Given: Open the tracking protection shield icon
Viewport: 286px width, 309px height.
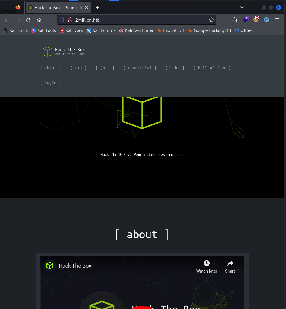Looking at the screenshot, I should click(62, 20).
